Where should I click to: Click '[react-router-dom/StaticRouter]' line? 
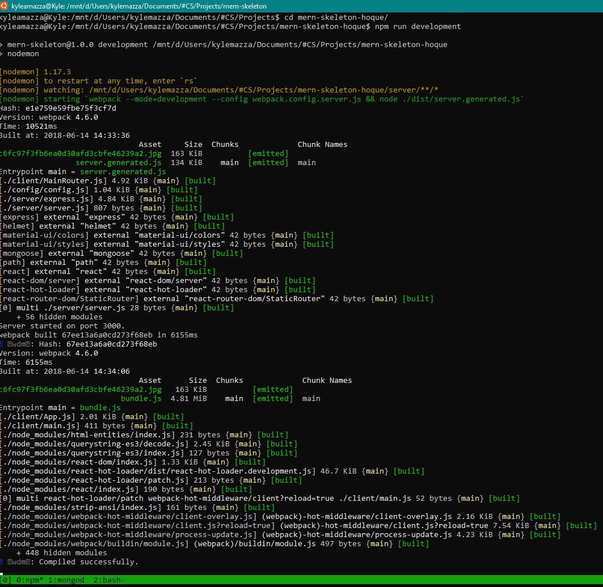pos(217,299)
